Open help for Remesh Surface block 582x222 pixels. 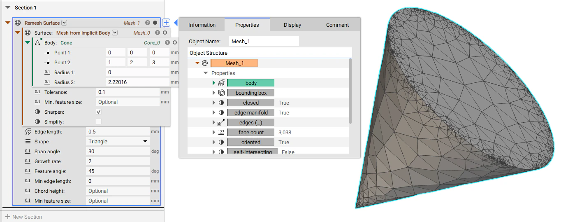[x=147, y=23]
